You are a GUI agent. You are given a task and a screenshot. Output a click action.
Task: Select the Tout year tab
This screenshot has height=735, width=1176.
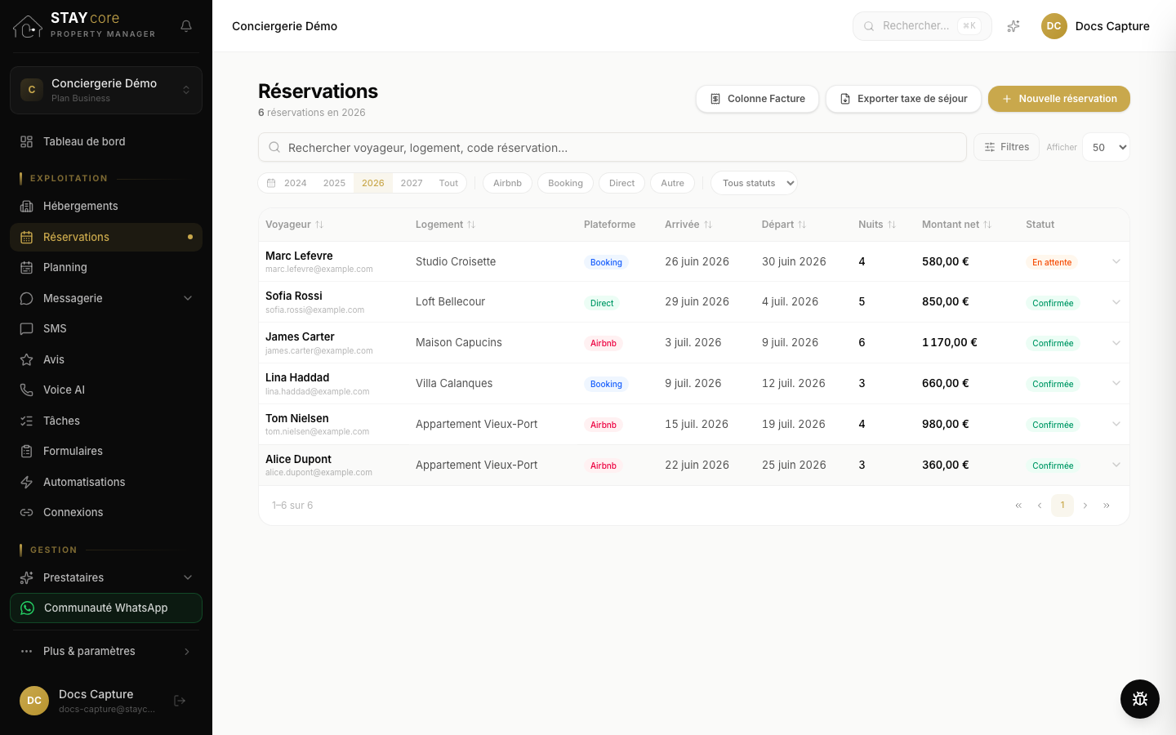click(448, 183)
